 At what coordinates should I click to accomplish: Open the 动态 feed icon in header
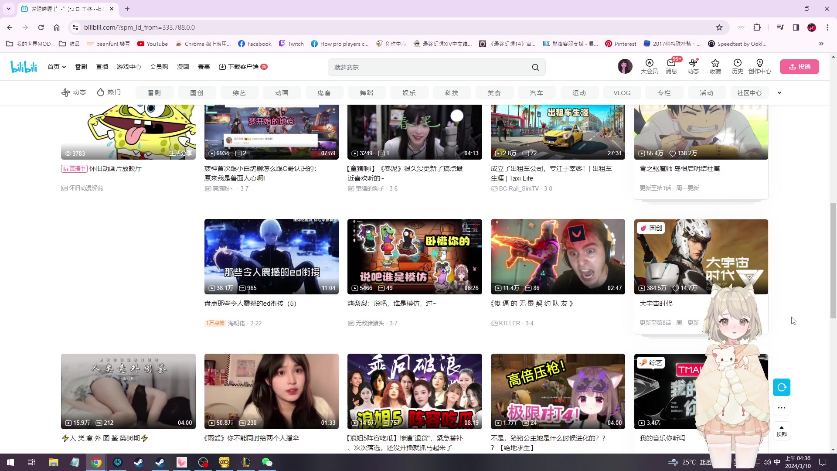pyautogui.click(x=693, y=67)
